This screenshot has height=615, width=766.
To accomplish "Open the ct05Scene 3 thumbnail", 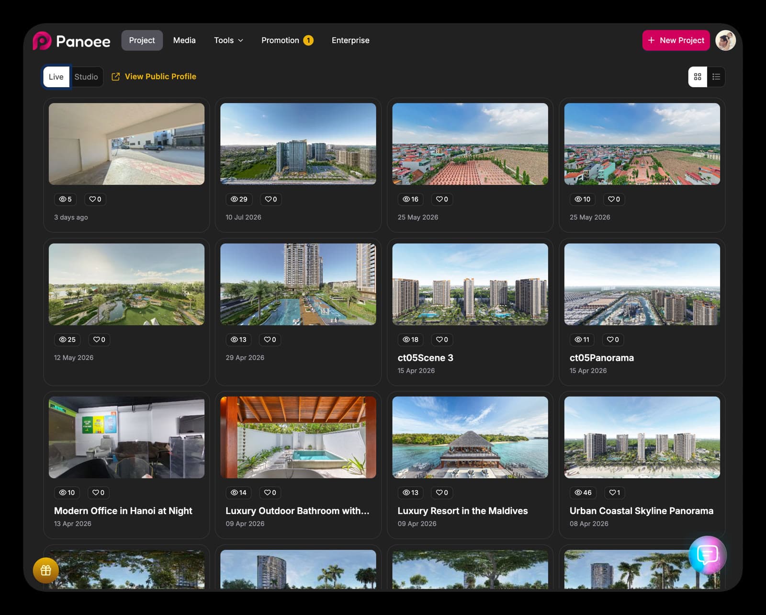I will [x=470, y=285].
